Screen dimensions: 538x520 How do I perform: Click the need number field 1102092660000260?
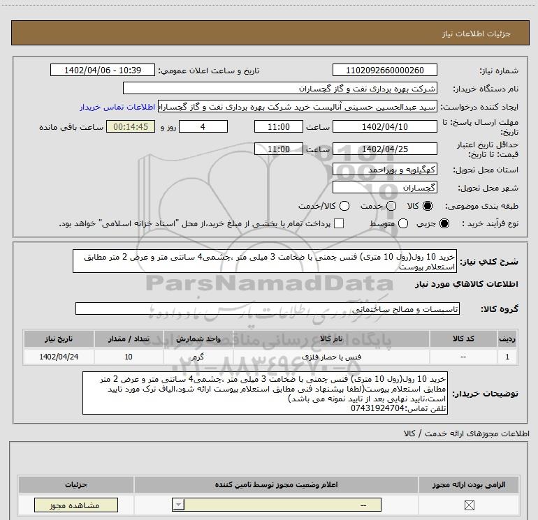point(384,70)
